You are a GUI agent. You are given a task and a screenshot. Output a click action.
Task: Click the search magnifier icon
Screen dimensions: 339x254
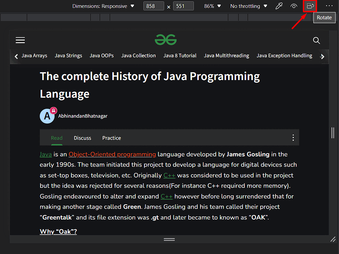(x=316, y=40)
